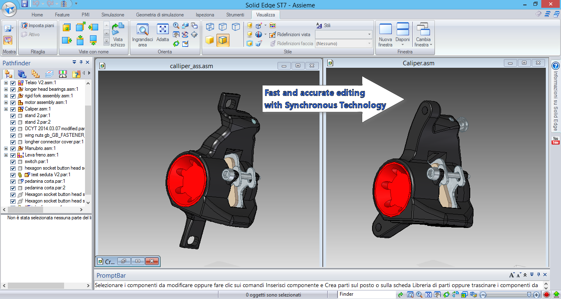The image size is (561, 299).
Task: Click the small zoom magnifier icon in Orienta
Action: pos(176,25)
